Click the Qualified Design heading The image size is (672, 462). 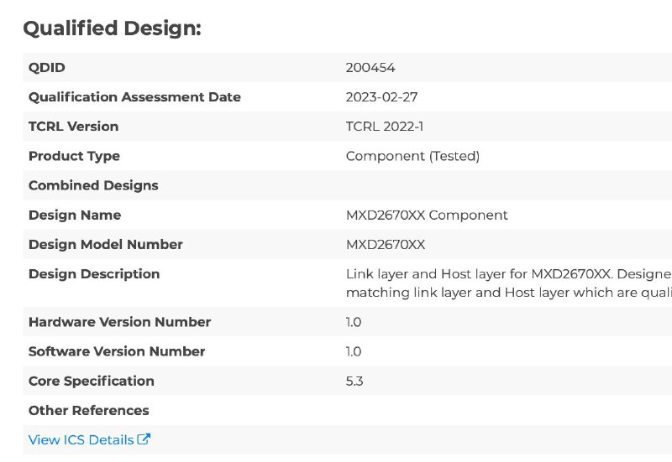(x=112, y=29)
